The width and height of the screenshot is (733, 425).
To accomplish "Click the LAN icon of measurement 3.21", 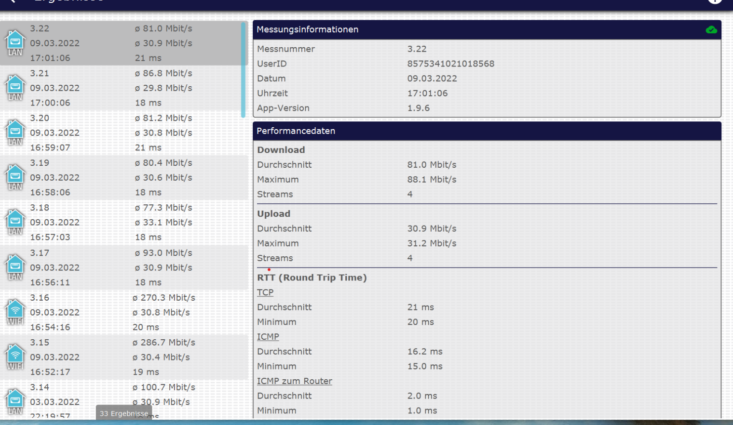I will pyautogui.click(x=15, y=87).
